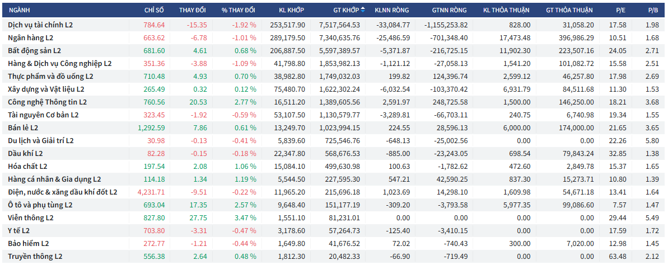
Task: Select the Ô tô và phụ tùng L2 row
Action: point(40,205)
